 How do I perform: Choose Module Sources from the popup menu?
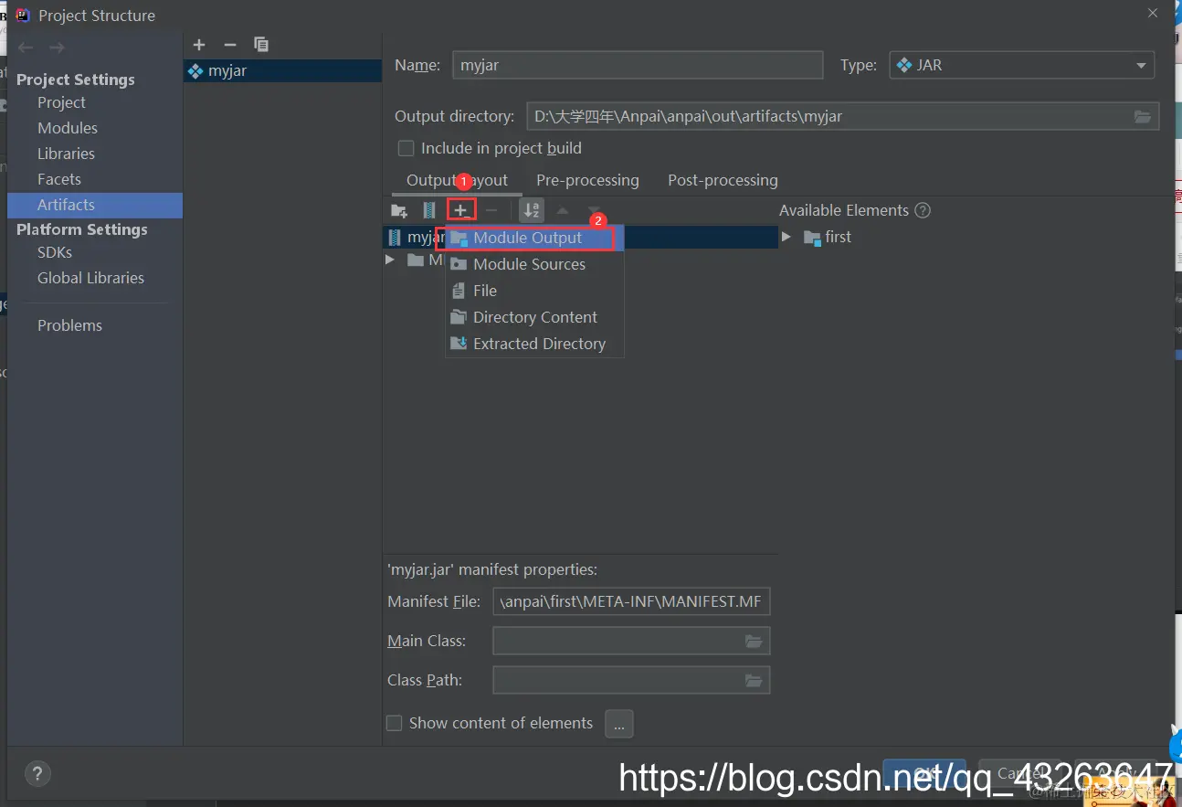pyautogui.click(x=534, y=264)
